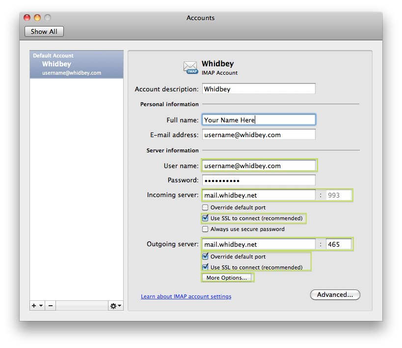Enable Always use secure password checkbox
Screen dimensions: 402x348
tap(205, 229)
